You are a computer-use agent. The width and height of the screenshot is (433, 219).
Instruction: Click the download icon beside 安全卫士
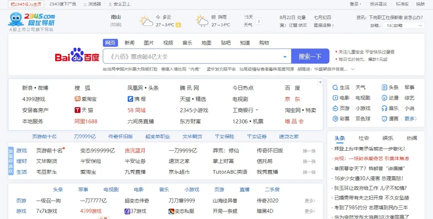tap(110, 4)
